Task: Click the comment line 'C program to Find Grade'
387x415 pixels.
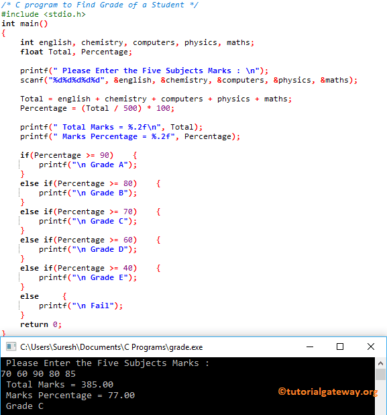Action: click(100, 5)
